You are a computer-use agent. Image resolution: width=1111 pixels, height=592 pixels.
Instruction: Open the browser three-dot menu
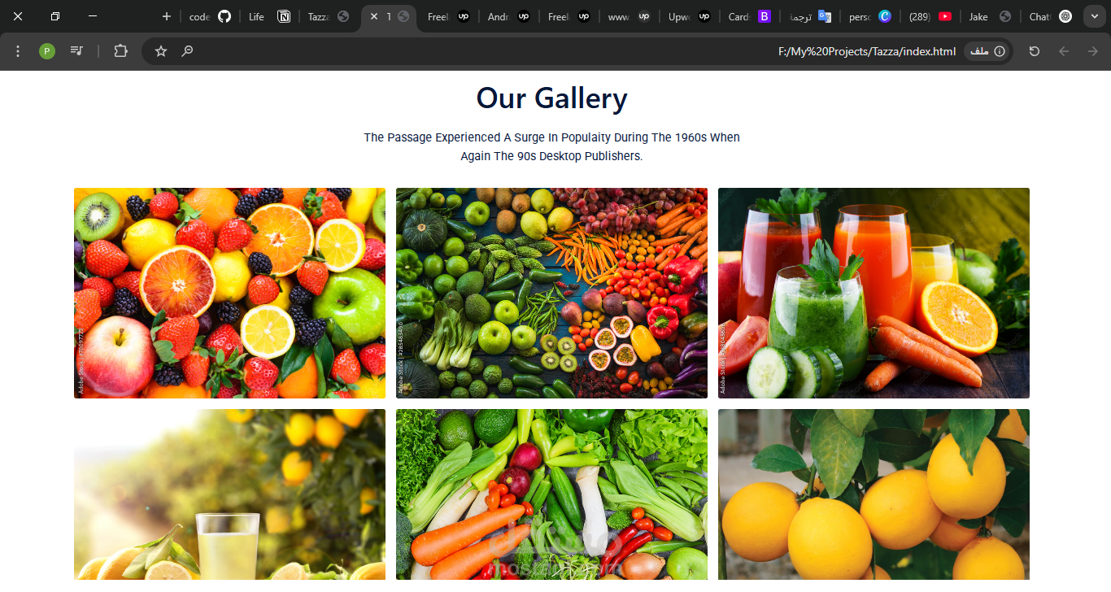[18, 51]
